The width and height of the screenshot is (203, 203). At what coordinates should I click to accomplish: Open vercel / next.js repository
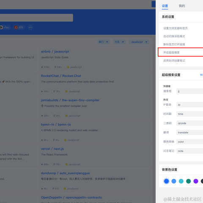[x=52, y=149]
